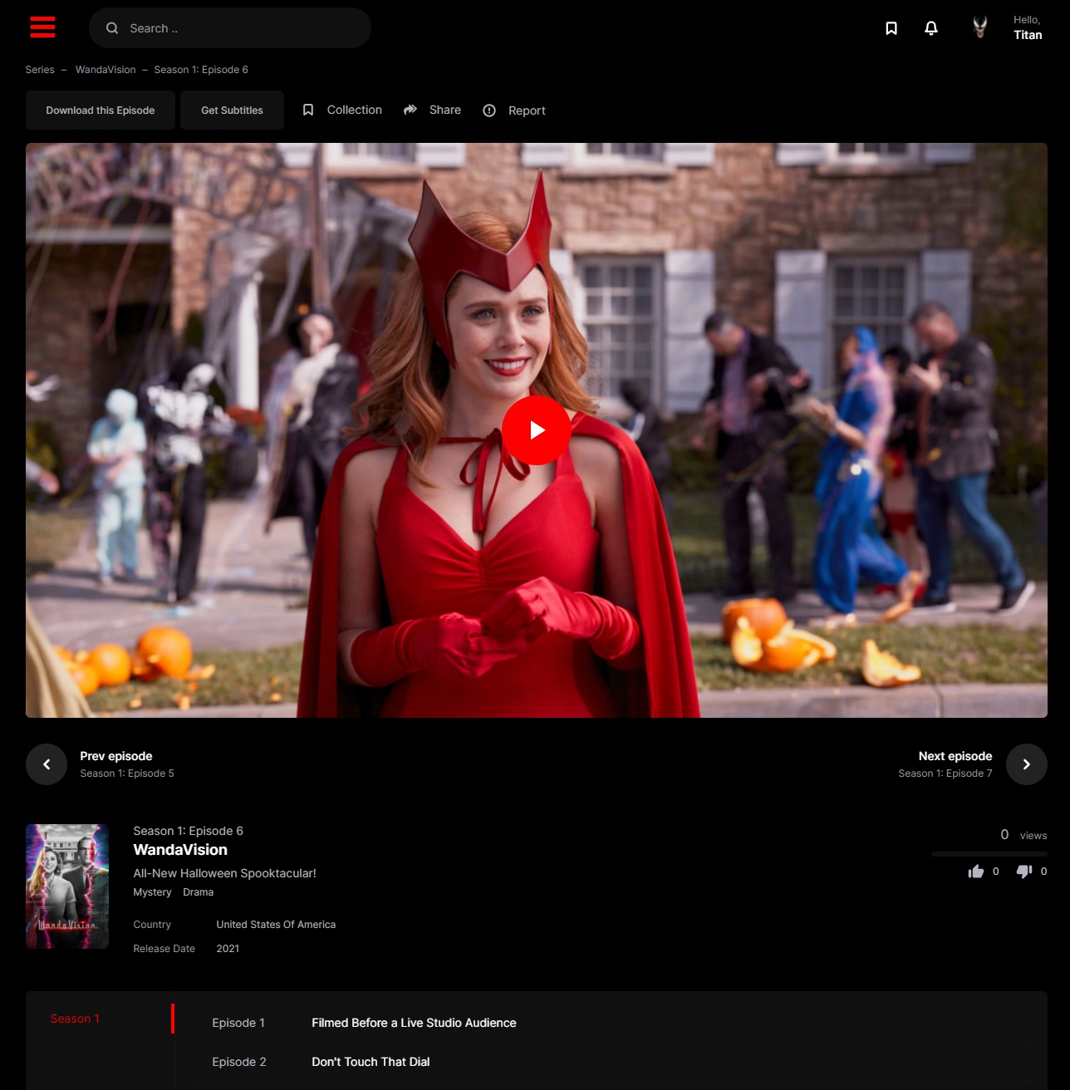Go to previous episode arrow
1070x1090 pixels.
pyautogui.click(x=47, y=764)
